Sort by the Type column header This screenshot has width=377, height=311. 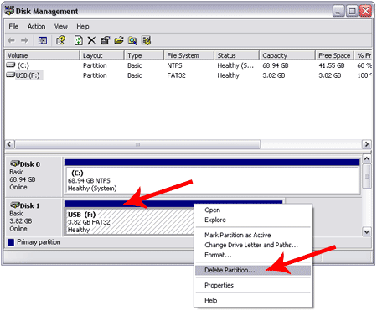144,55
